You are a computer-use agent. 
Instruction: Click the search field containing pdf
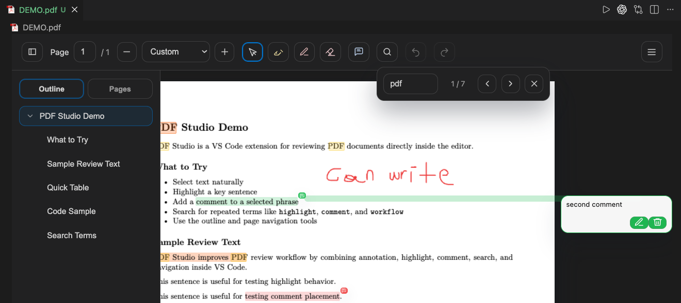(x=411, y=84)
